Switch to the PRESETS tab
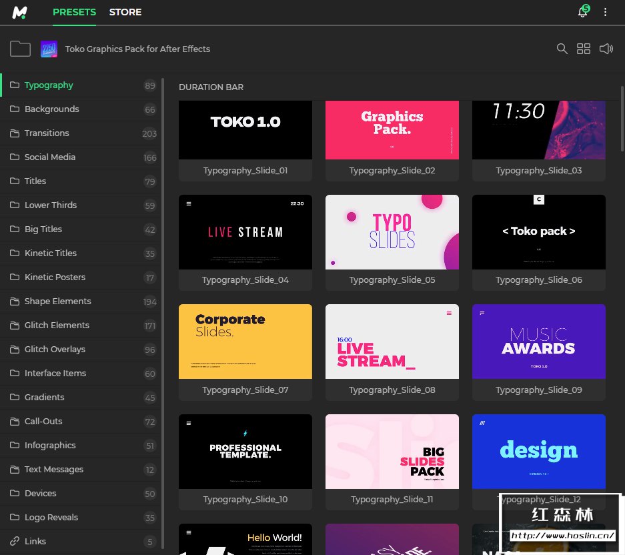This screenshot has height=555, width=625. click(x=74, y=12)
